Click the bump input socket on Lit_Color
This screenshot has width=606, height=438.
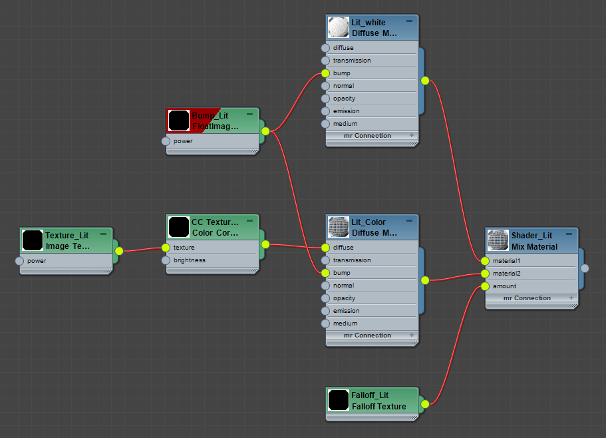pos(325,273)
